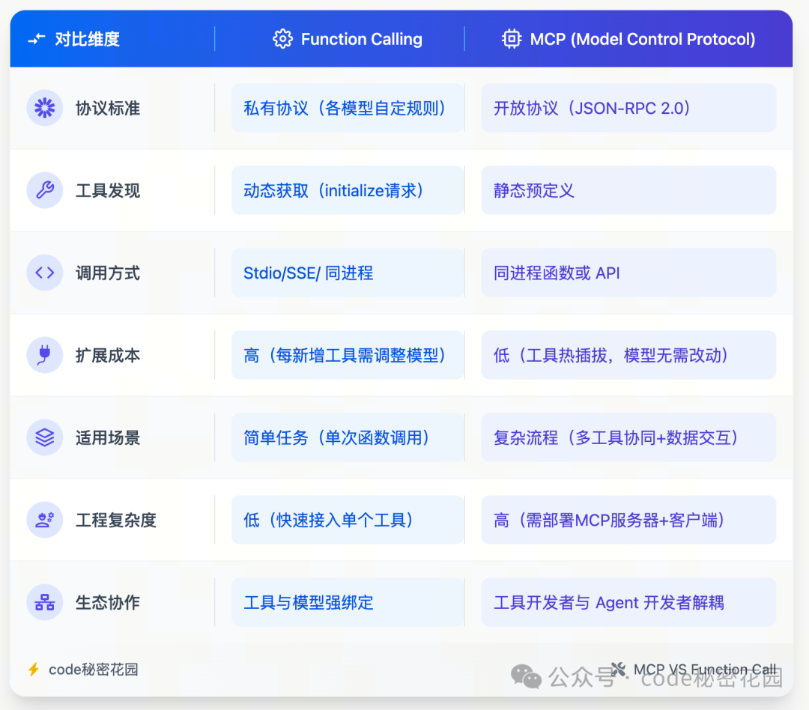Screen dimensions: 809x710
Task: Switch to the MCP (Model Control Protocol) column
Action: tap(644, 39)
